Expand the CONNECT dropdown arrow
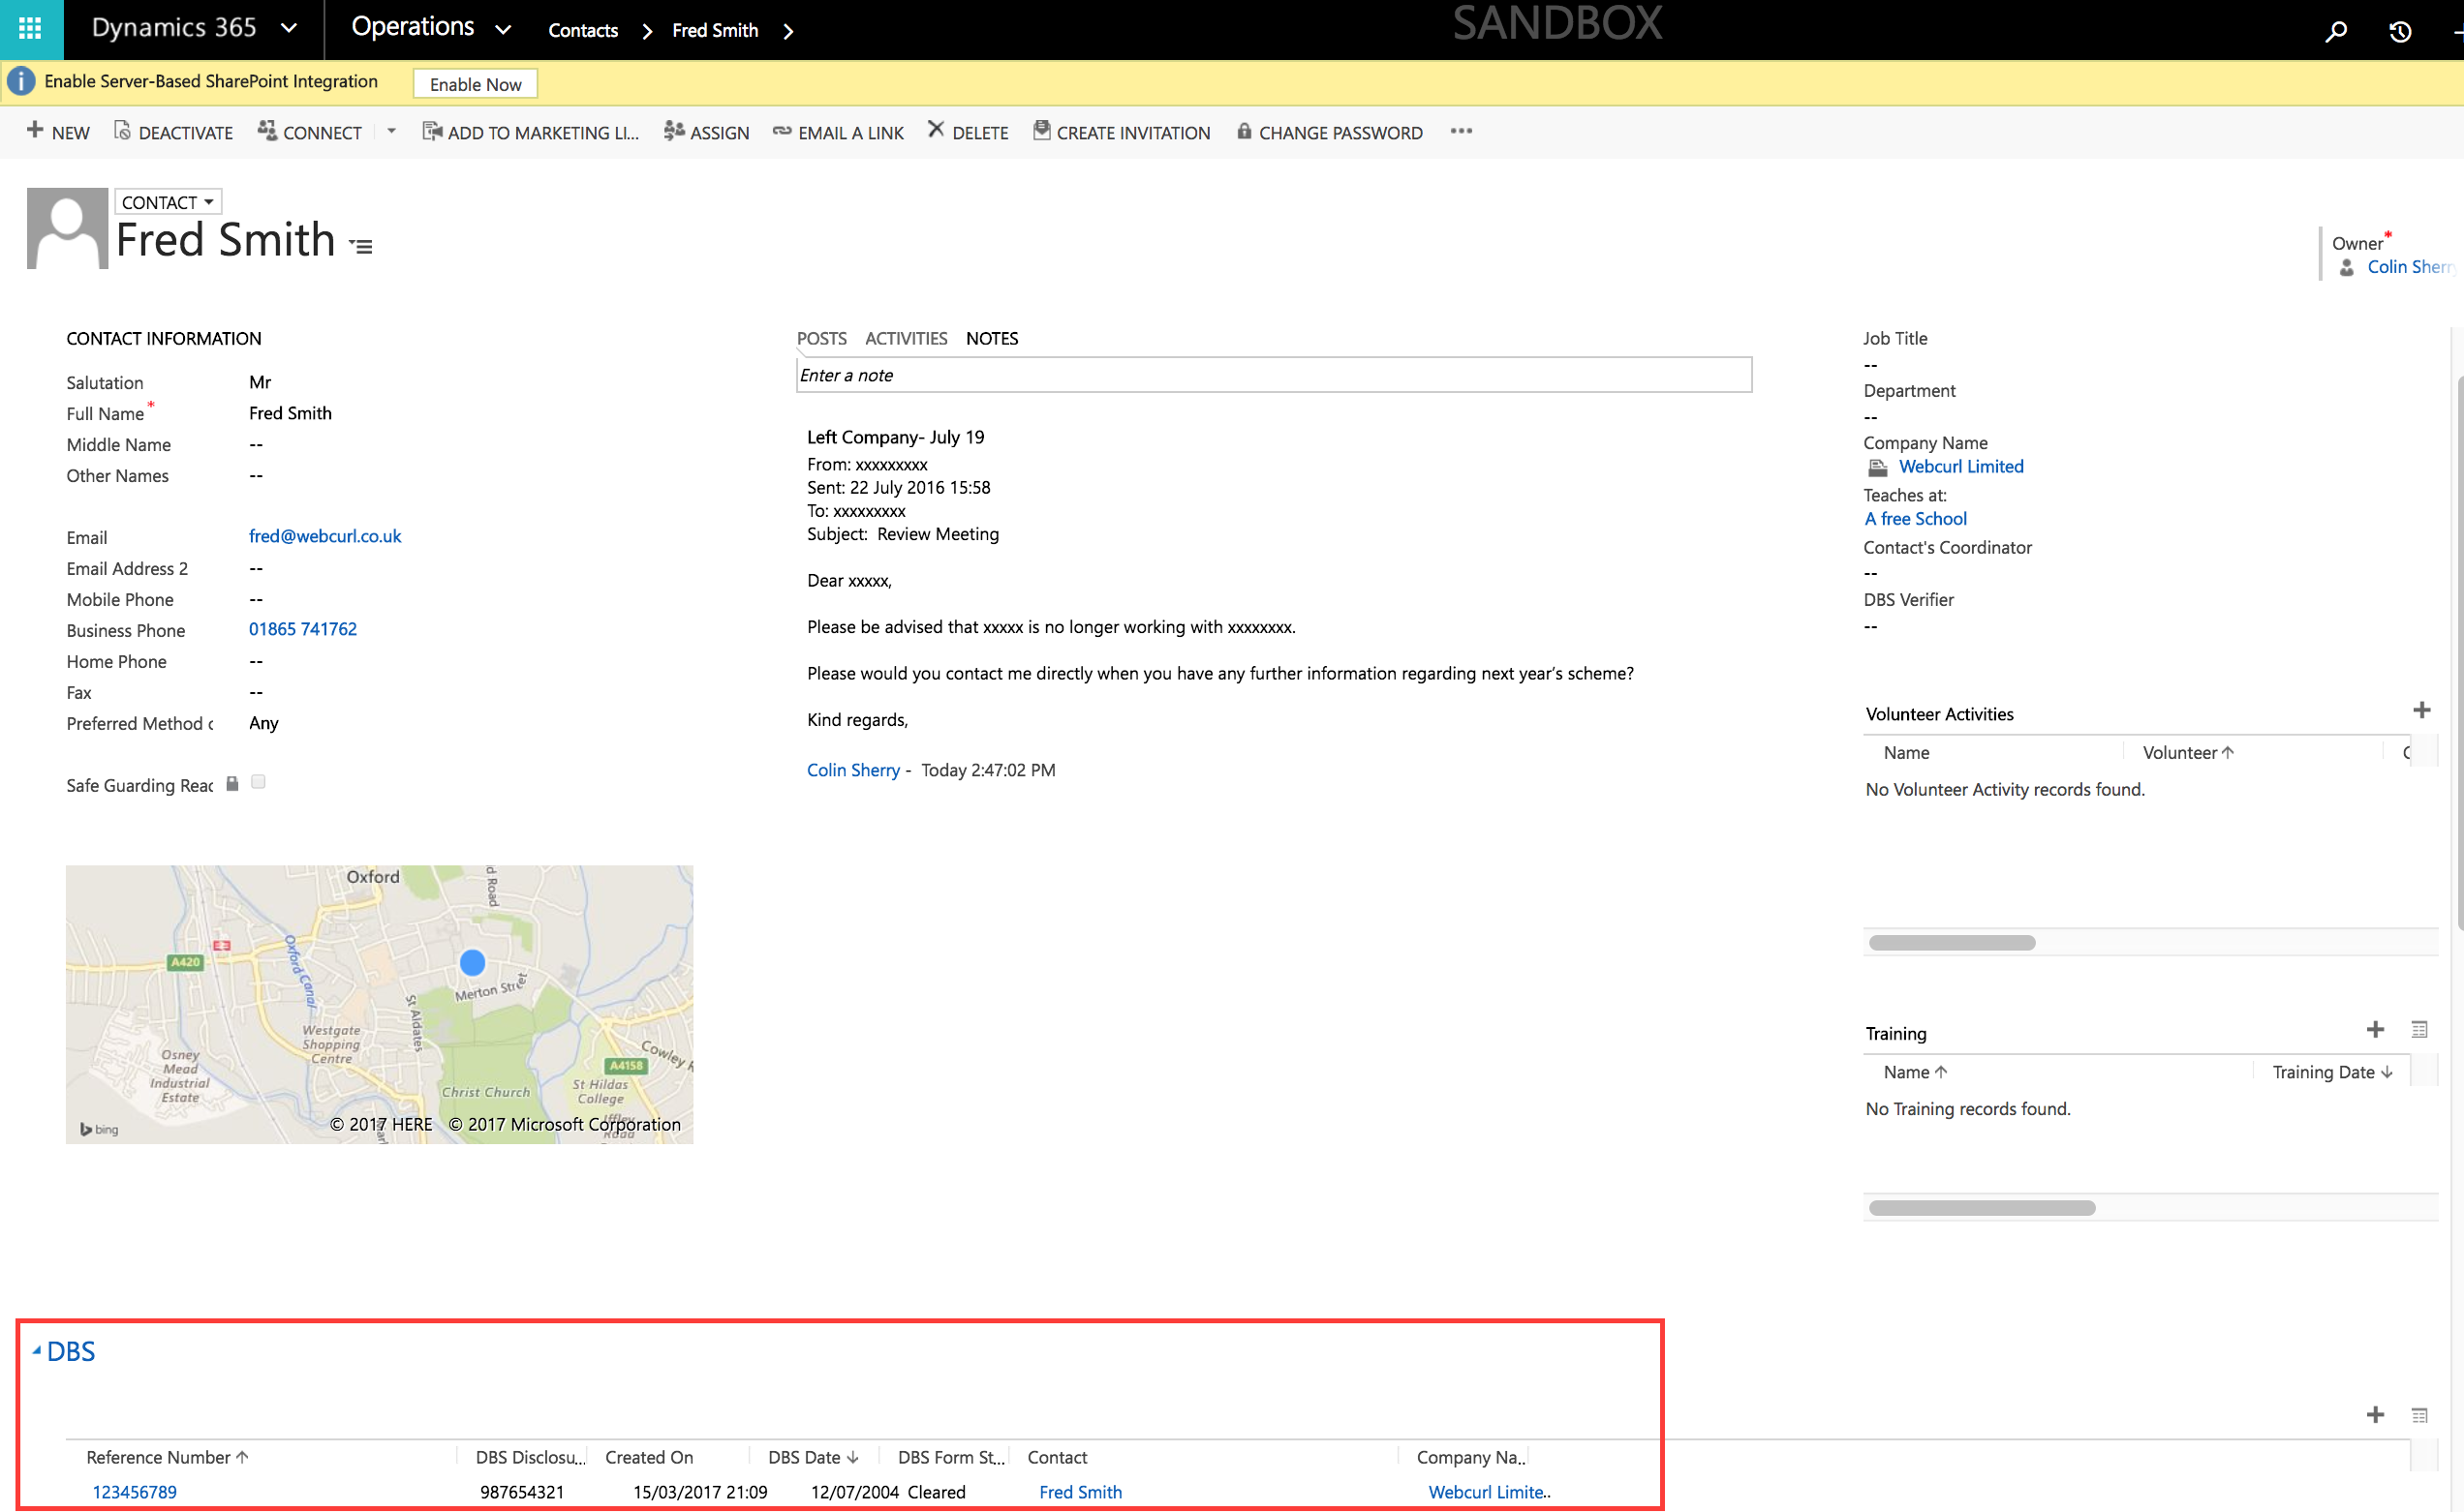 [x=391, y=131]
